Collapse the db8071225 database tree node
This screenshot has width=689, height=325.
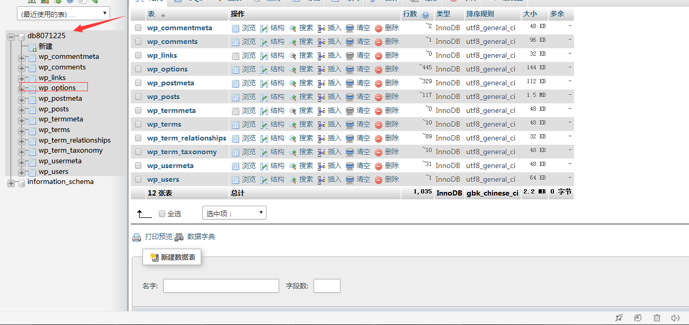click(11, 37)
